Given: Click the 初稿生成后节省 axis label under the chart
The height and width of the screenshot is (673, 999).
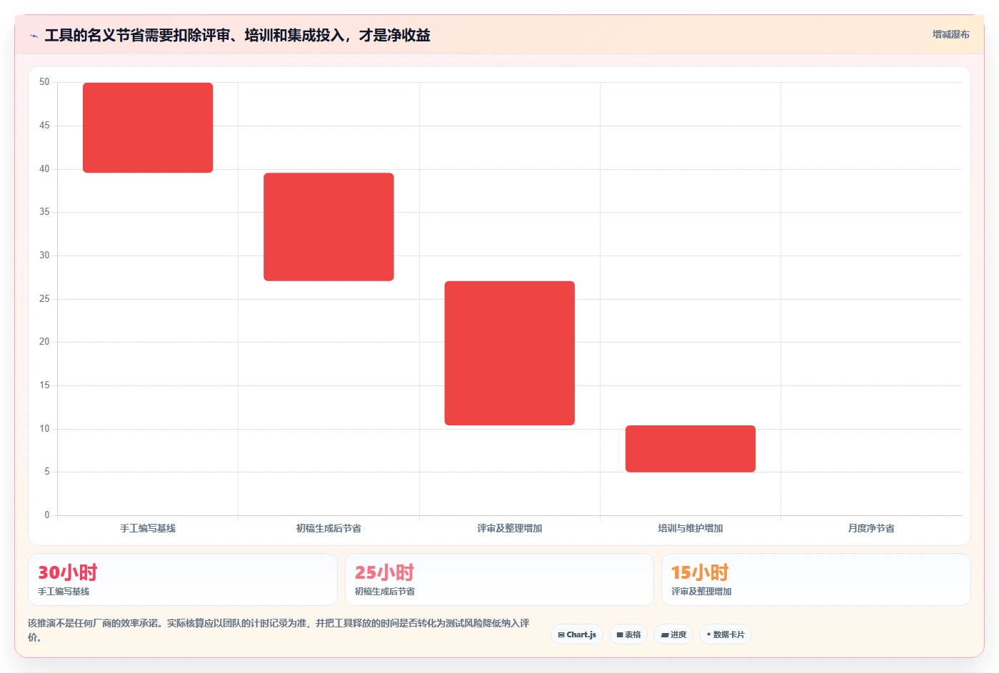Looking at the screenshot, I should pyautogui.click(x=328, y=529).
